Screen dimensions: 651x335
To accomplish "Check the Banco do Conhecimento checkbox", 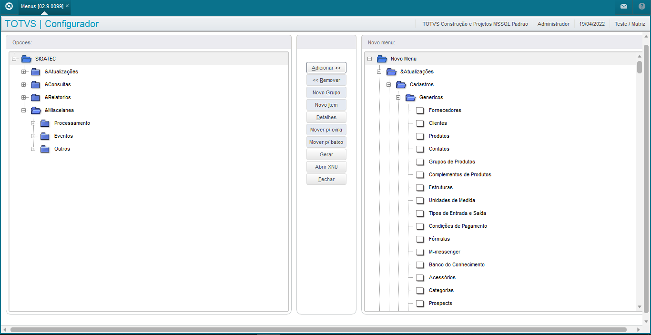I will pos(420,265).
